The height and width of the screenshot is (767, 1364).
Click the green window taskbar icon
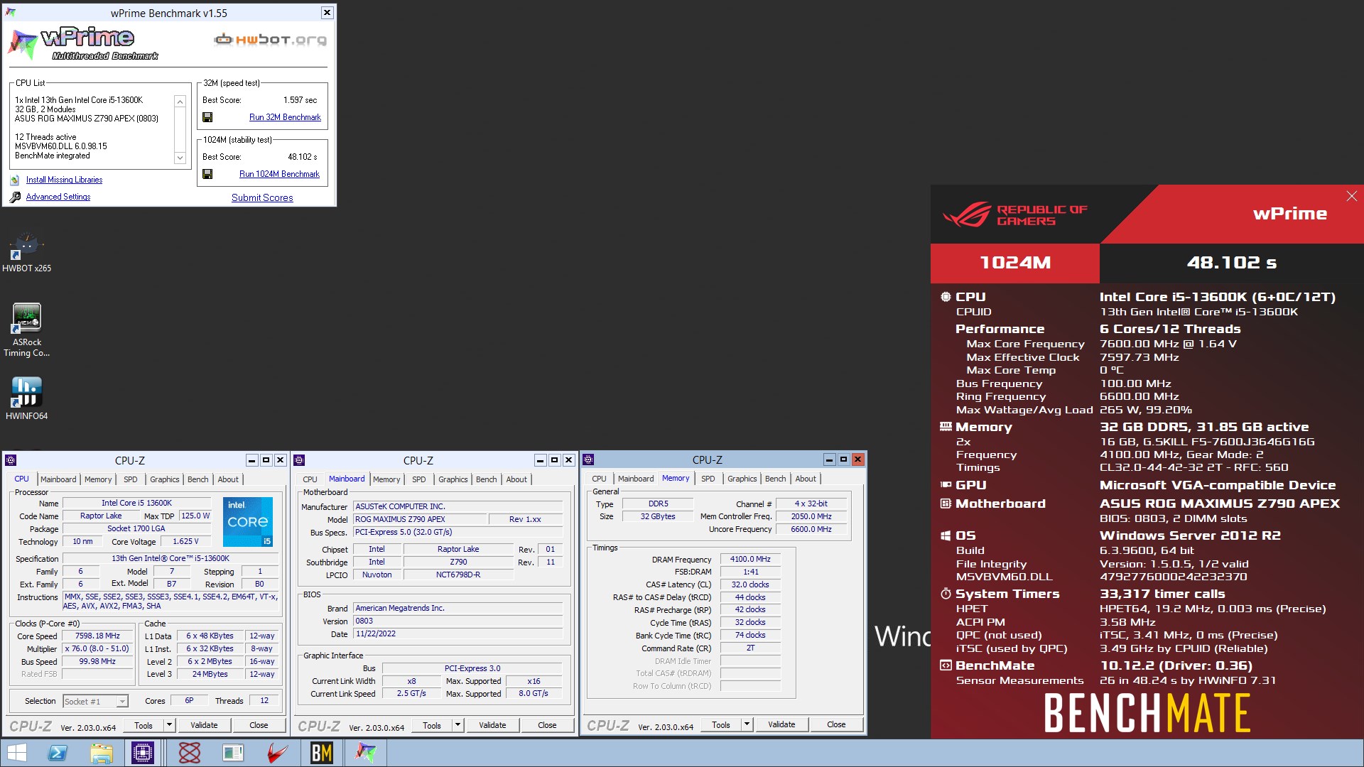click(x=233, y=753)
